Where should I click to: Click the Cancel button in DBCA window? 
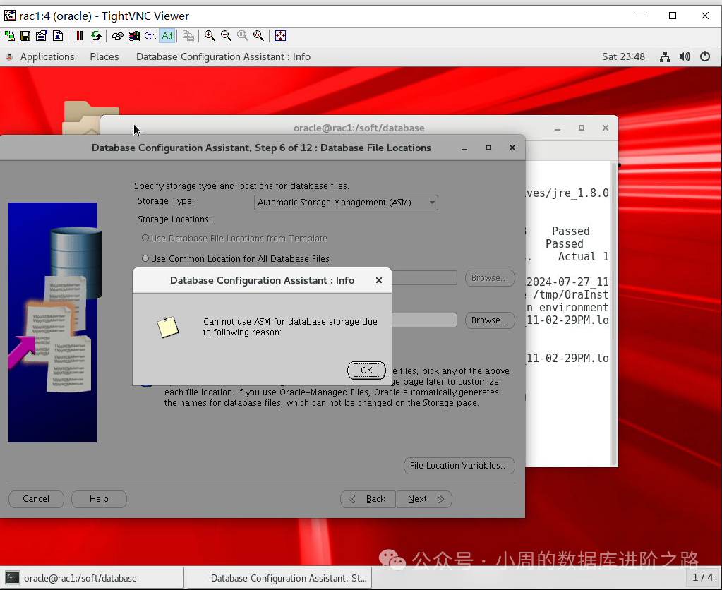point(36,499)
